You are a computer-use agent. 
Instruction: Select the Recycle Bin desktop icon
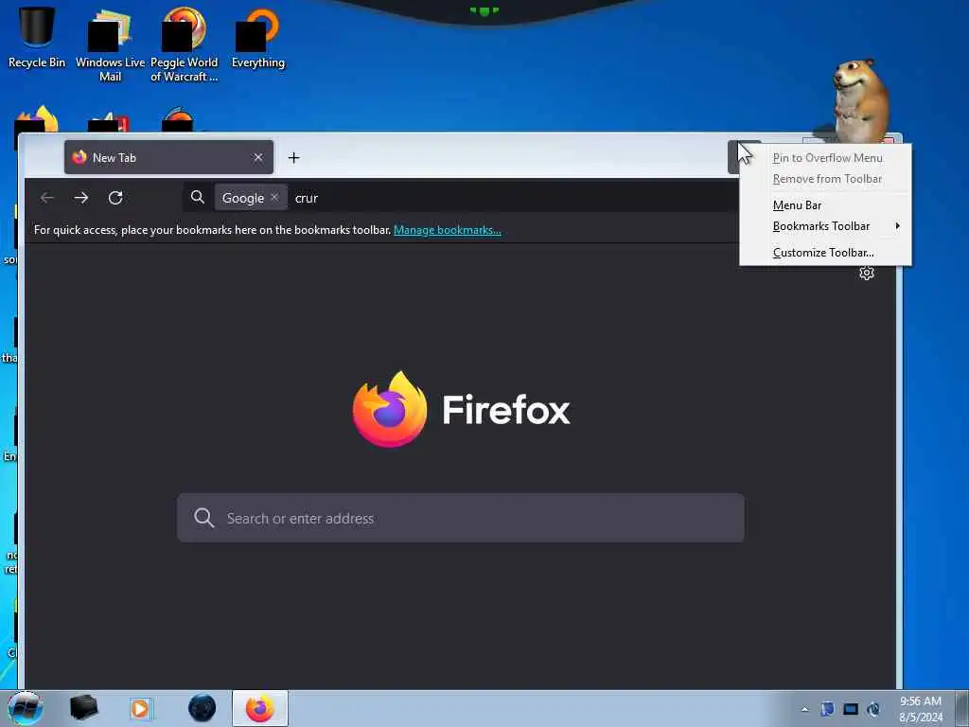[x=37, y=37]
